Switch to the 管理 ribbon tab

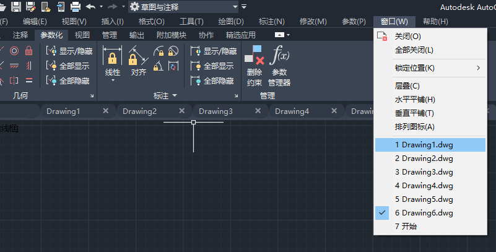click(110, 35)
